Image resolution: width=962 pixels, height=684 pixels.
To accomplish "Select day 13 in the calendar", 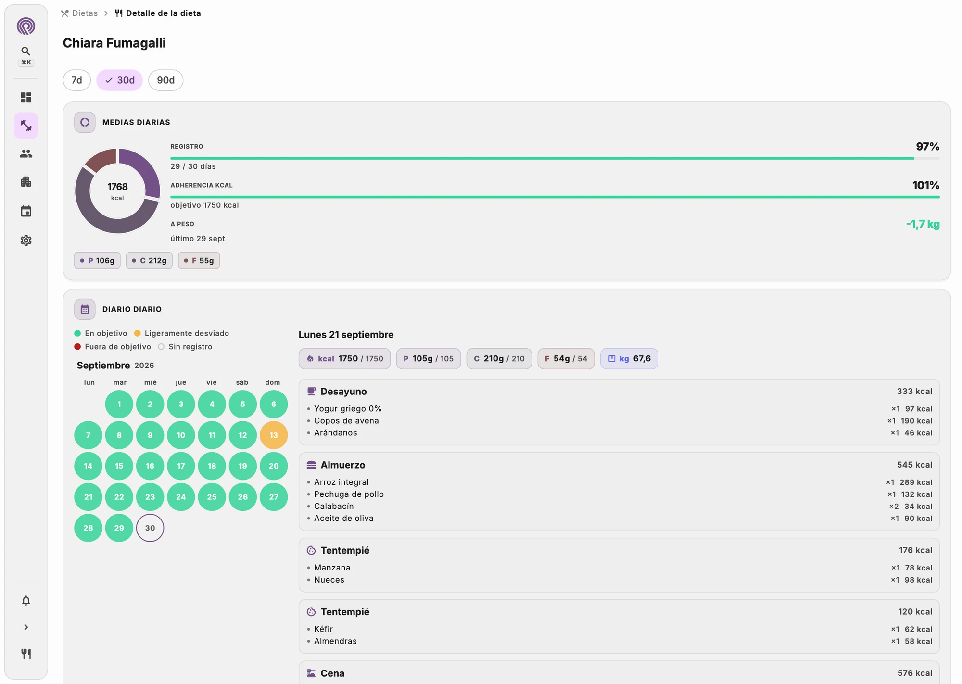I will (x=274, y=435).
